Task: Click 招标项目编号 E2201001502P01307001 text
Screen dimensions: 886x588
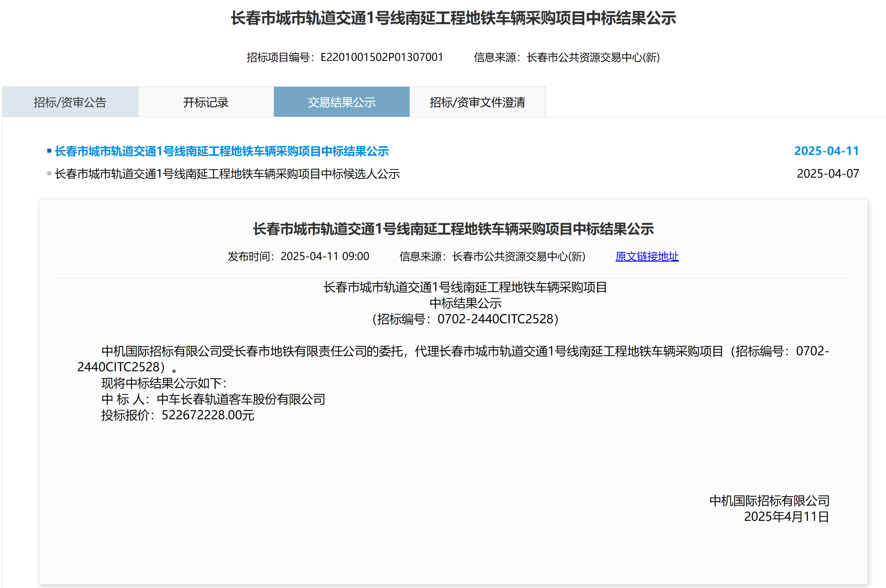Action: pyautogui.click(x=345, y=57)
